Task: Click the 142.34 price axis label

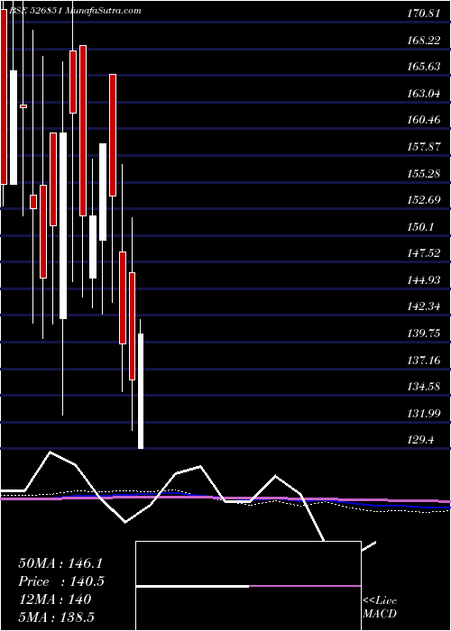Action: pos(424,306)
